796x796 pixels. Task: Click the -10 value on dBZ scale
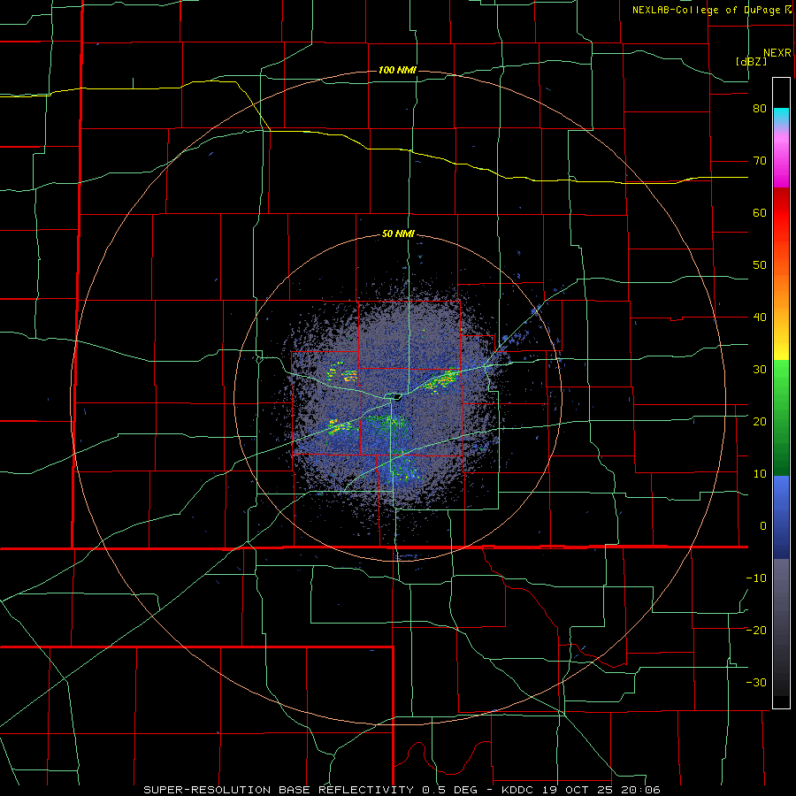pos(756,578)
